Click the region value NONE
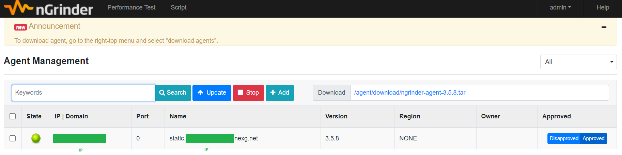The width and height of the screenshot is (622, 155). pos(408,138)
